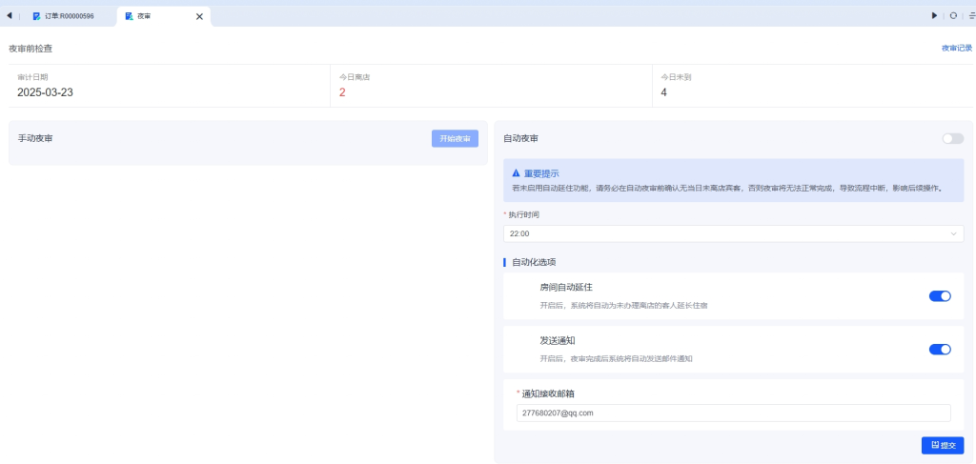Viewport: 976px width, 464px height.
Task: Click the 开始夜审 button
Action: pos(455,138)
